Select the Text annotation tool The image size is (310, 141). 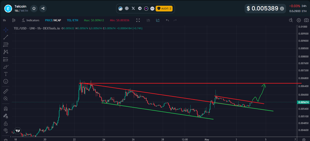click(x=6, y=74)
